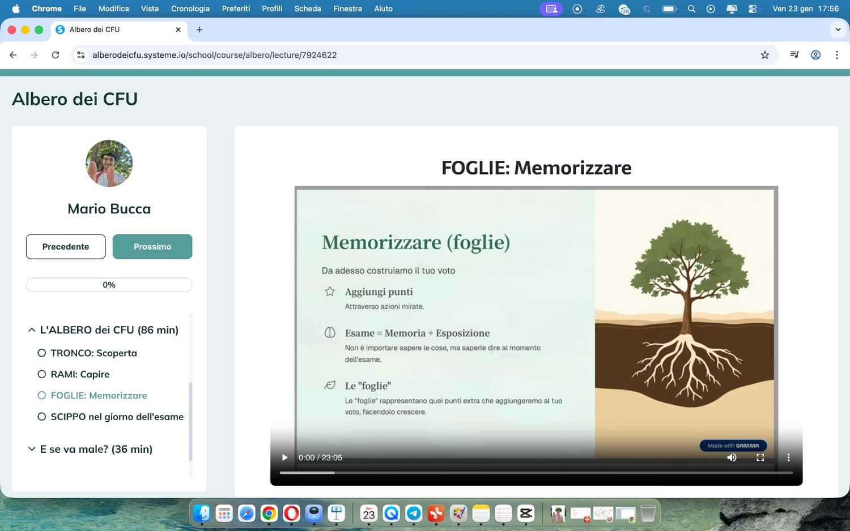Open the Finestra menu
850x531 pixels.
(x=347, y=8)
